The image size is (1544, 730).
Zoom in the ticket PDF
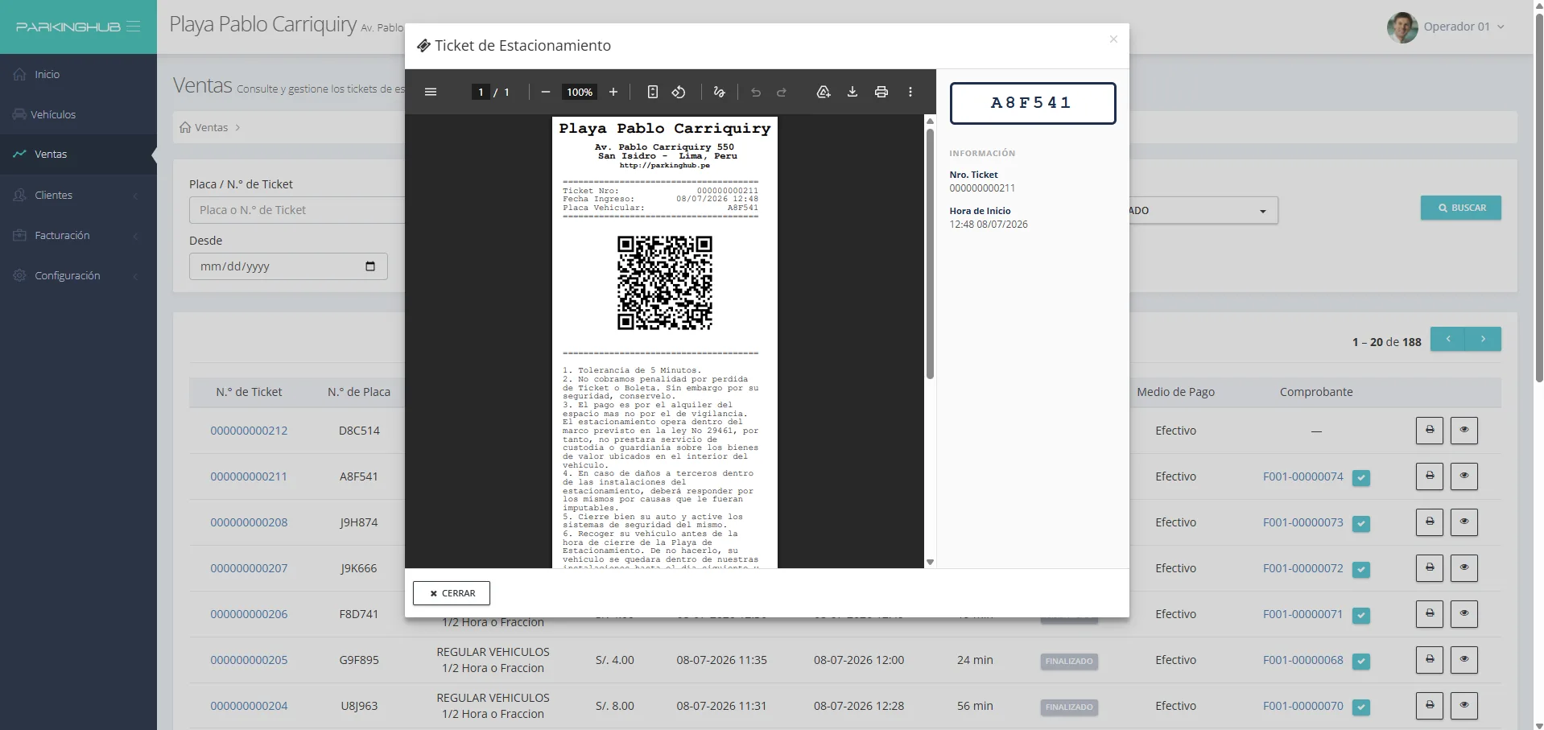(x=613, y=92)
